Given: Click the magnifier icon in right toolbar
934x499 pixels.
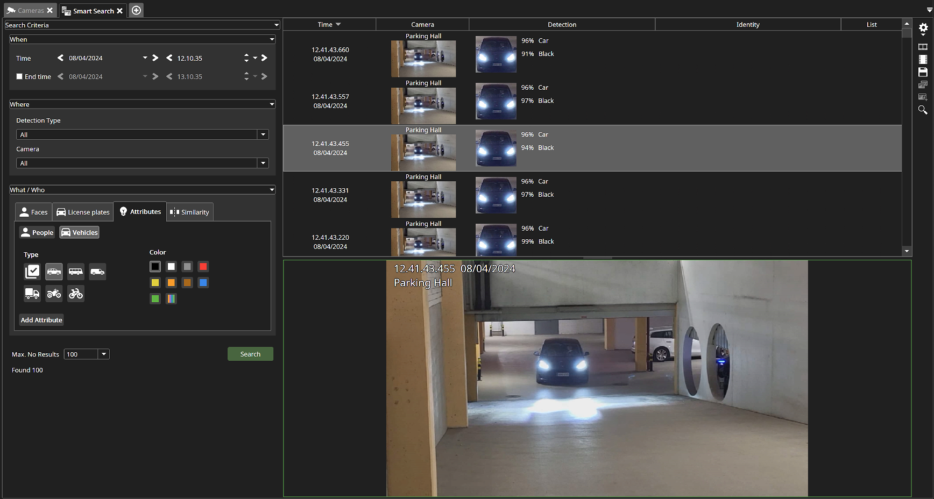Looking at the screenshot, I should (923, 110).
